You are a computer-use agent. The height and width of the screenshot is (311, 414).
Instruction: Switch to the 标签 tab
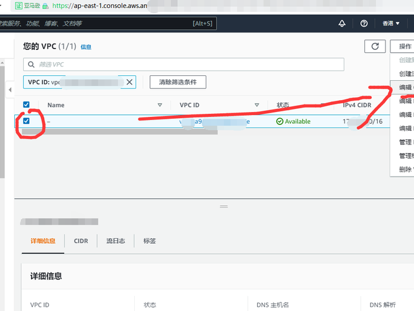pyautogui.click(x=149, y=241)
